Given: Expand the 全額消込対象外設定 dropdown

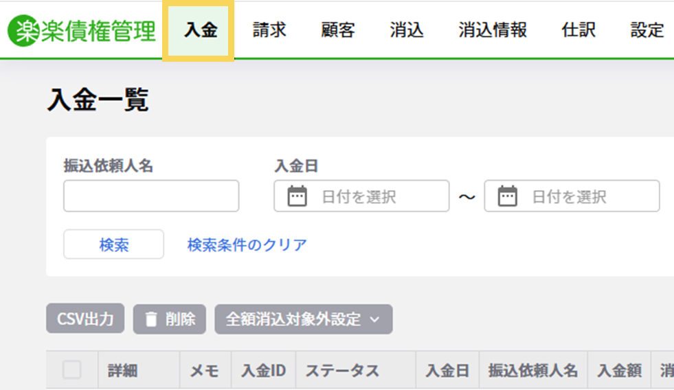Looking at the screenshot, I should coord(304,319).
